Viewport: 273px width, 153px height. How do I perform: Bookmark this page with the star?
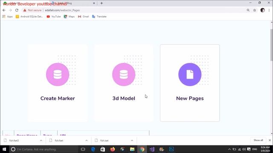[255, 10]
